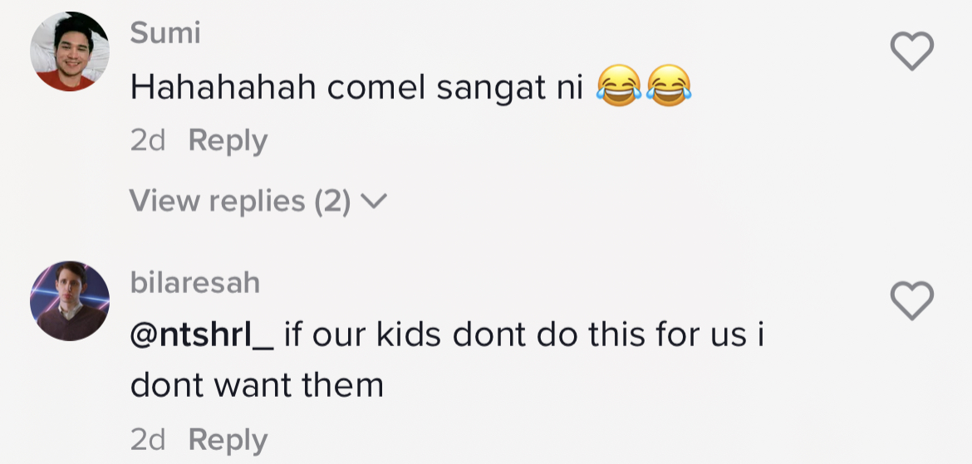Click the chevron arrow beside View replies
This screenshot has width=972, height=464.
(376, 201)
